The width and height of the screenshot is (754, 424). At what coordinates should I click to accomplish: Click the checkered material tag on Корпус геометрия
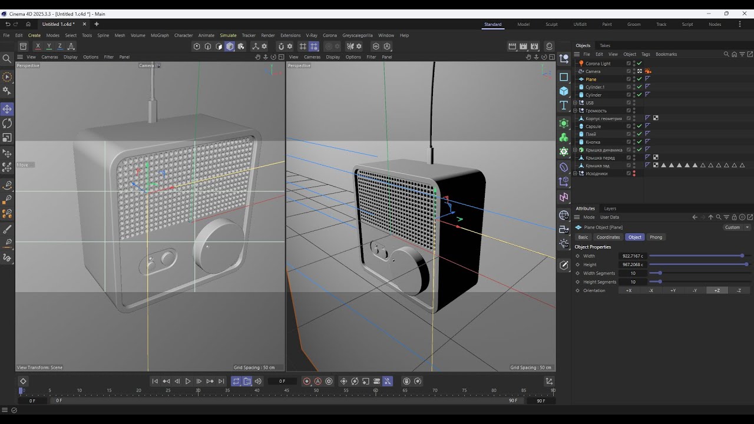tap(656, 118)
